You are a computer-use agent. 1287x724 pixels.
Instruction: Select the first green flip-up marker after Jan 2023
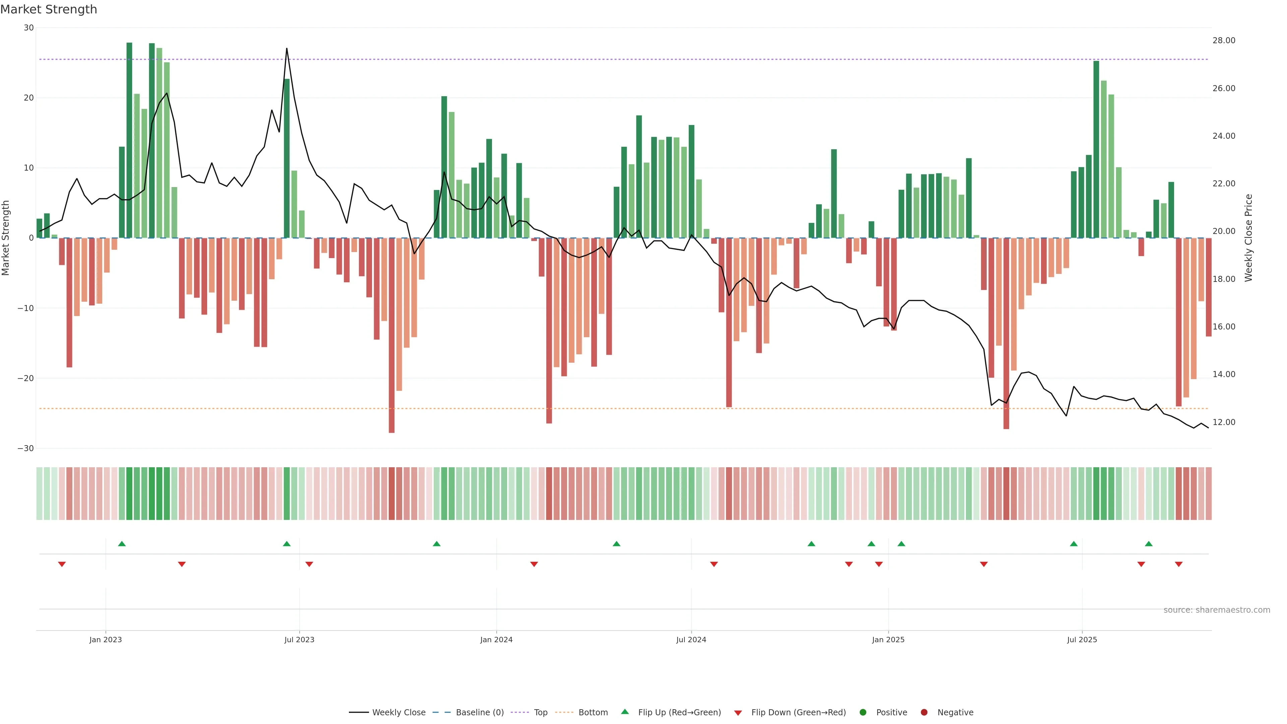(x=122, y=544)
